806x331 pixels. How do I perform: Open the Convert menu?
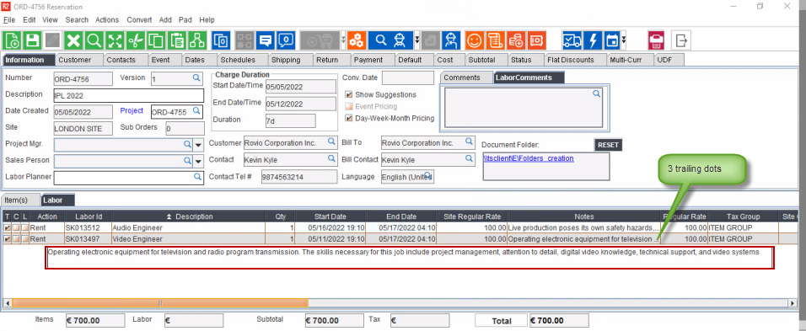(x=139, y=20)
